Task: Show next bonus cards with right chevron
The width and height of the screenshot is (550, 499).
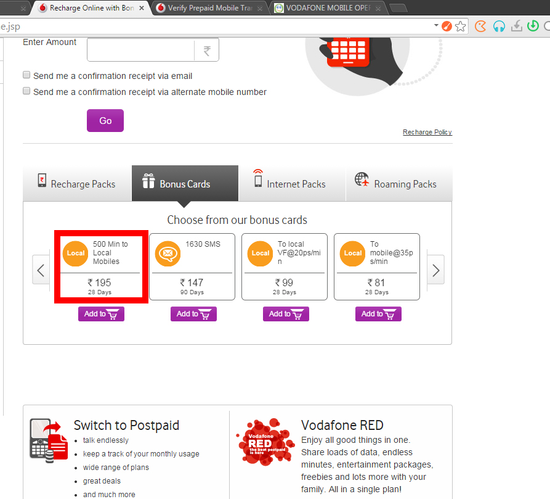Action: pyautogui.click(x=436, y=270)
